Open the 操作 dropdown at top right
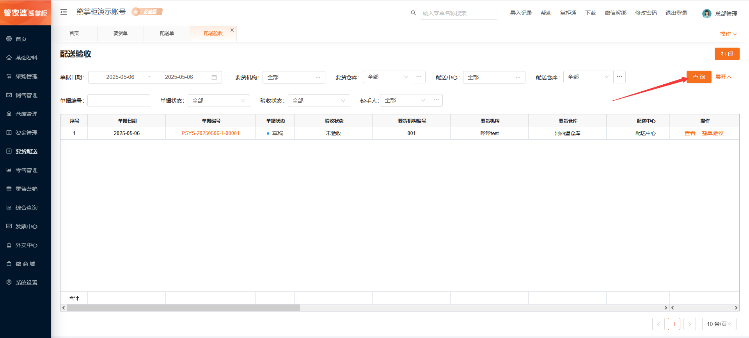749x338 pixels. pyautogui.click(x=728, y=34)
